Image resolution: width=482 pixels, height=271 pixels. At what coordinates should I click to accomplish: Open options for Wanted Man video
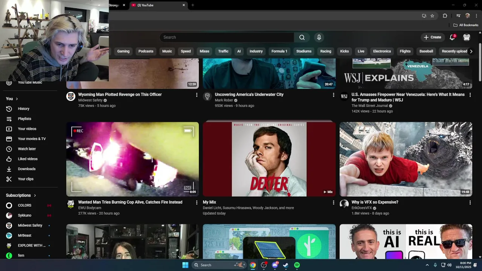[197, 202]
